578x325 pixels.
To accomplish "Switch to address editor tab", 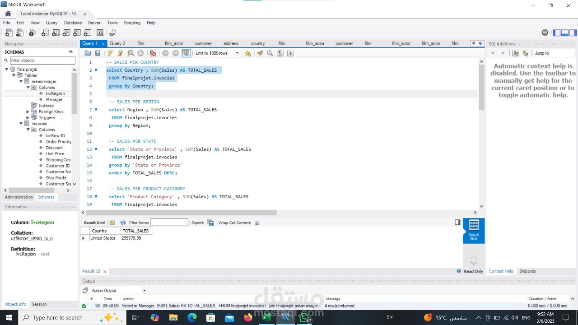I will tap(231, 43).
